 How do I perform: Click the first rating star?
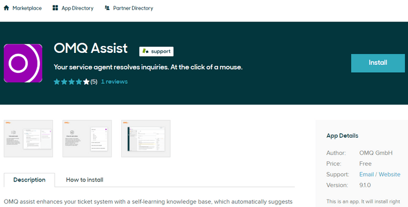[x=57, y=82]
